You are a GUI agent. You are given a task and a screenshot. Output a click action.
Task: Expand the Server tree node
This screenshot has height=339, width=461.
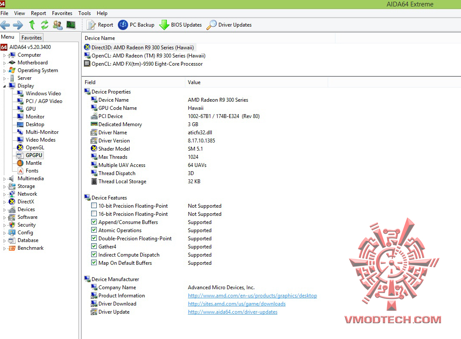4,78
